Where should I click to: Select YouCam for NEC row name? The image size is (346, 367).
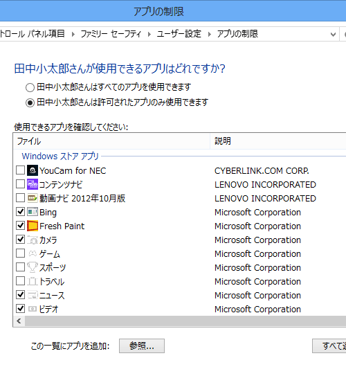coord(73,170)
